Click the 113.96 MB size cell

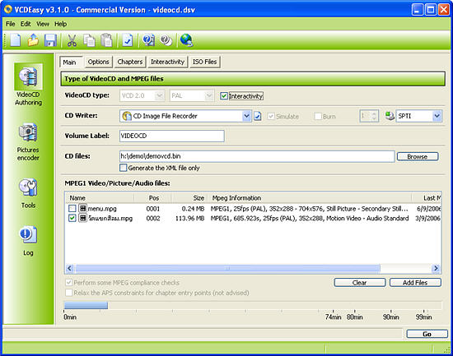(x=189, y=219)
